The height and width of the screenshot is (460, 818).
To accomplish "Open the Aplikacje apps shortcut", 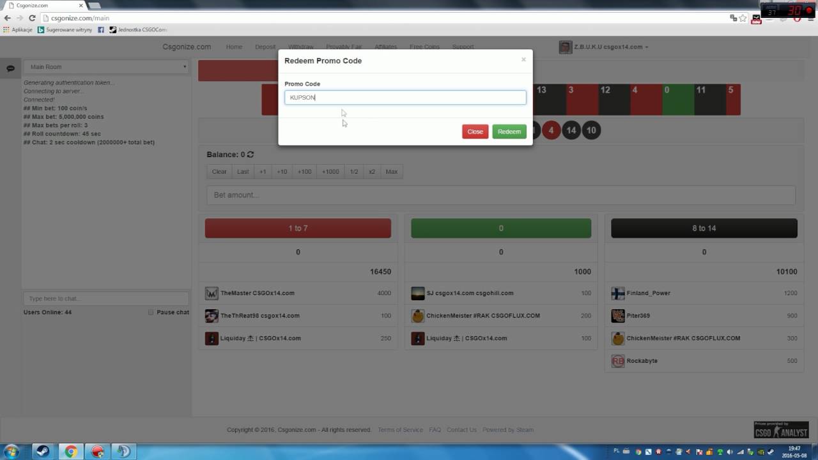I will point(17,29).
